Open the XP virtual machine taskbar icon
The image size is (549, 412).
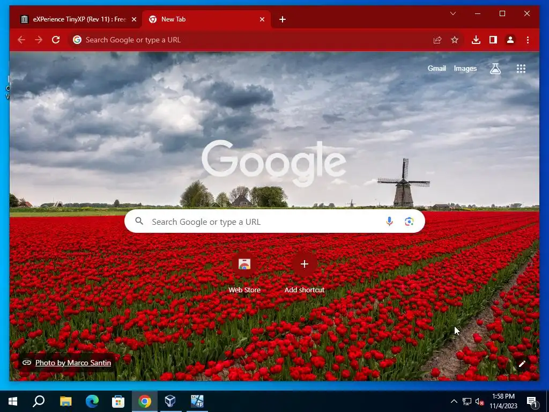[x=197, y=401]
